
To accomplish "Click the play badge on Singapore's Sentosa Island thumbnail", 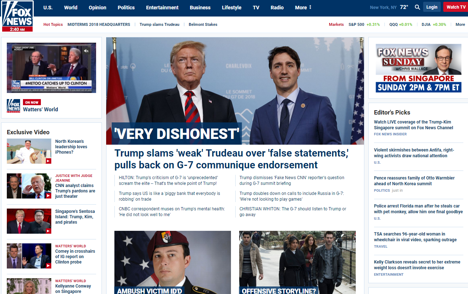I will (48, 231).
